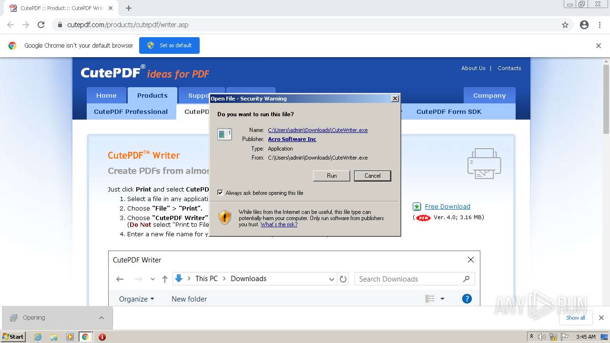Viewport: 610px width, 343px height.
Task: Click the Action Center flag tray icon
Action: click(x=565, y=337)
